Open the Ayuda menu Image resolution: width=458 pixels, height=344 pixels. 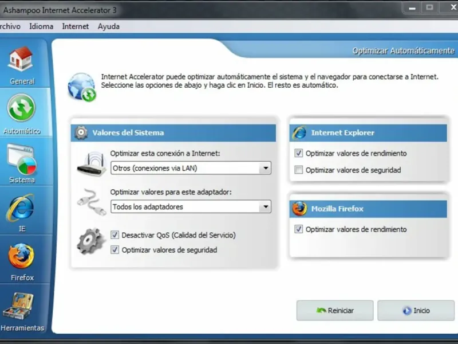click(x=109, y=26)
